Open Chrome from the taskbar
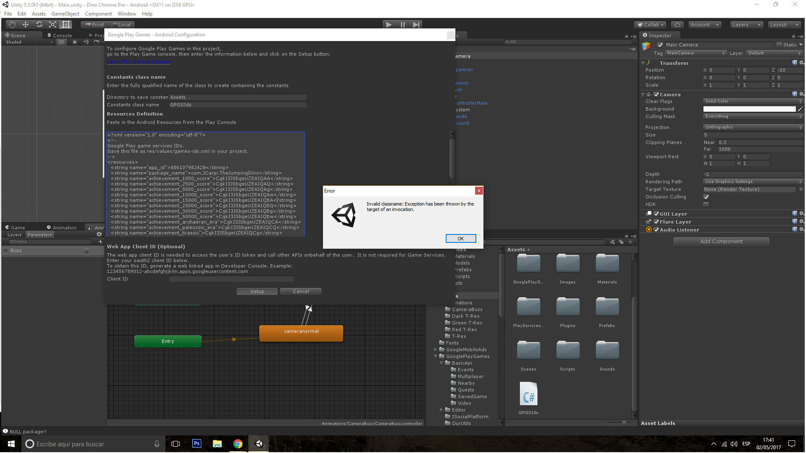806x453 pixels. coord(238,444)
